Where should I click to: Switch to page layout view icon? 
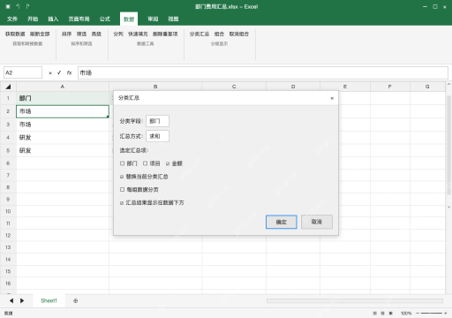coord(382,314)
